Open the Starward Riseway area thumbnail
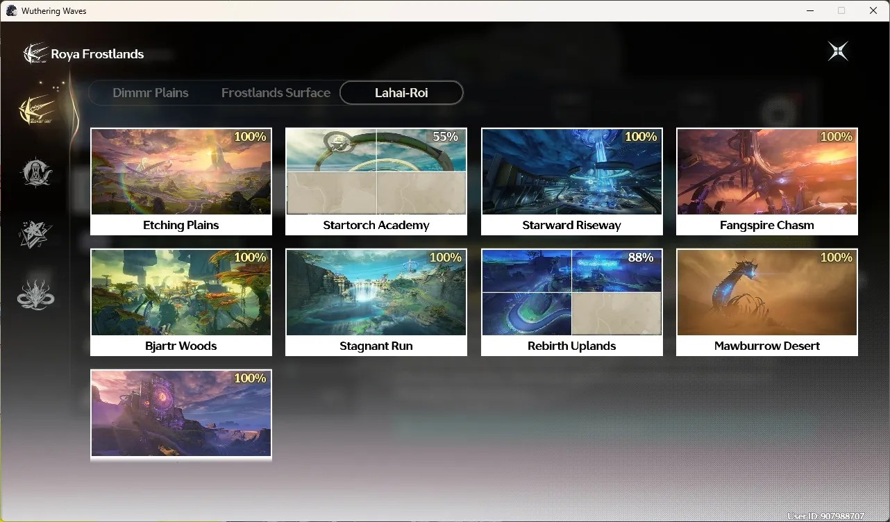890x522 pixels. (x=572, y=171)
